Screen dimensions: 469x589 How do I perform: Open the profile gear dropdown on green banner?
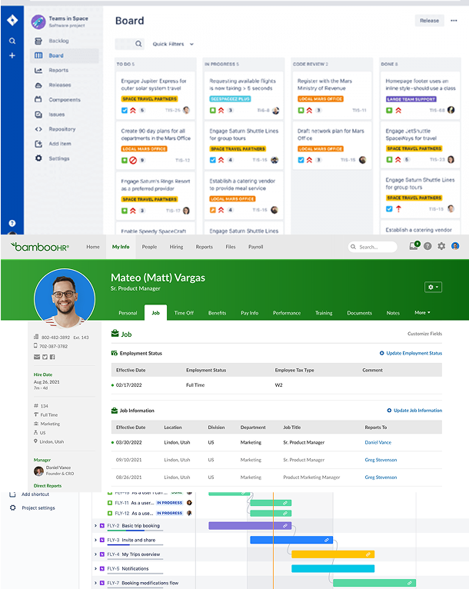(434, 287)
